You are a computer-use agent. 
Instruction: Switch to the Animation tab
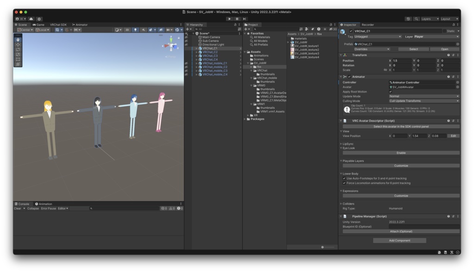click(44, 204)
